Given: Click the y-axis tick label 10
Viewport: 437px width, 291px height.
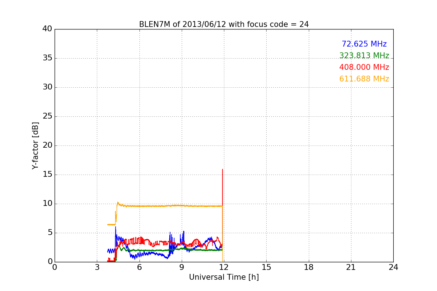Looking at the screenshot, I should pyautogui.click(x=47, y=204).
